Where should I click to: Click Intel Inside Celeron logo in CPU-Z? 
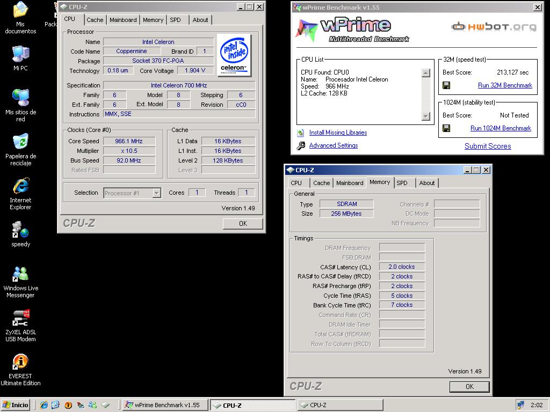234,55
